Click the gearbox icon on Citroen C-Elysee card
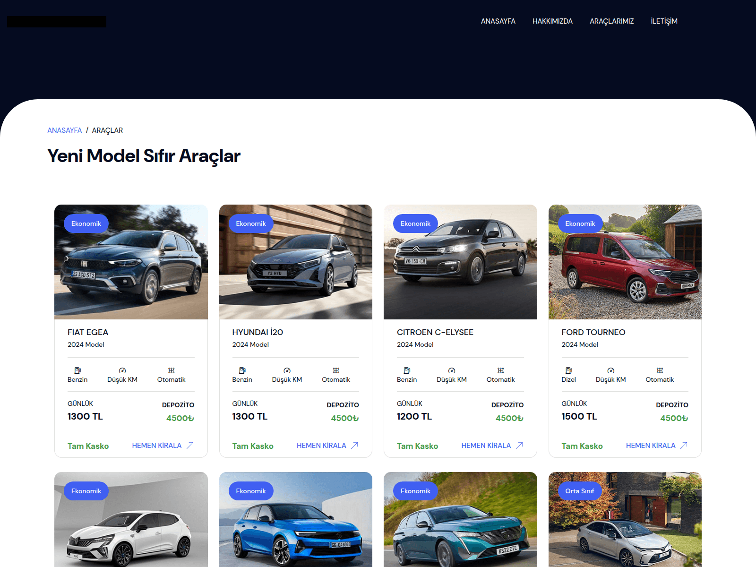756x567 pixels. (500, 370)
